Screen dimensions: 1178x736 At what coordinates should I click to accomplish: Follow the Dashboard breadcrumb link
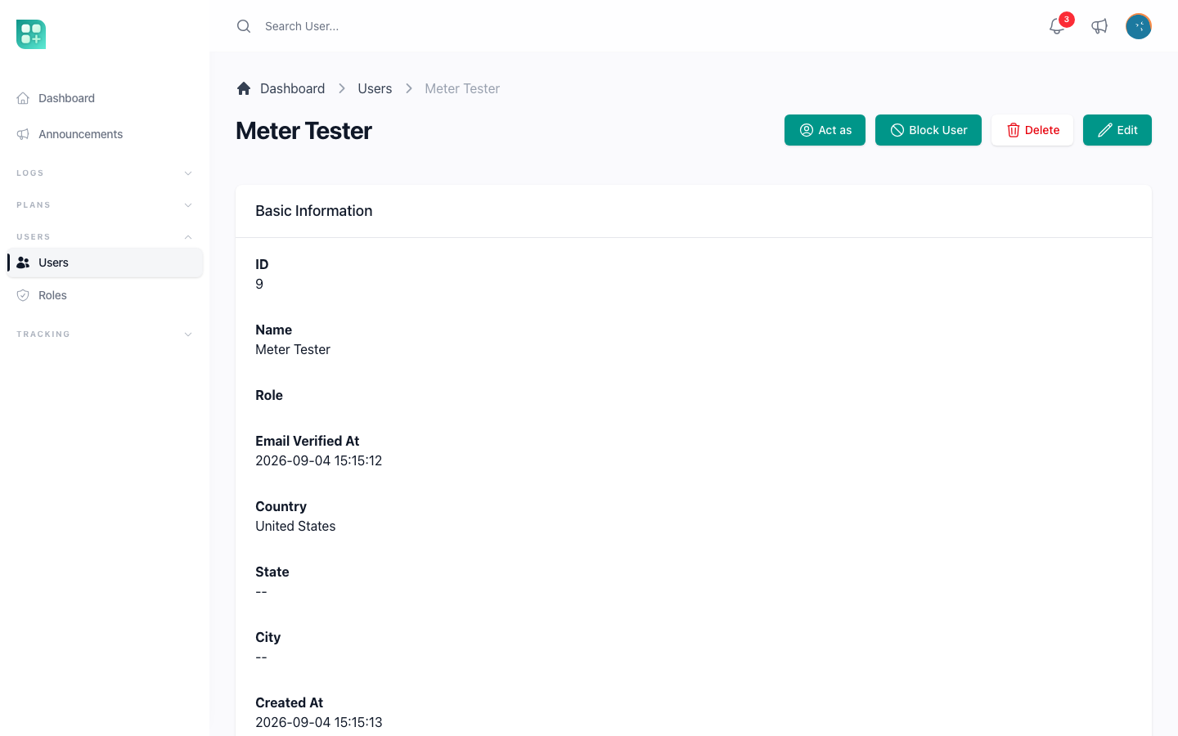click(292, 88)
